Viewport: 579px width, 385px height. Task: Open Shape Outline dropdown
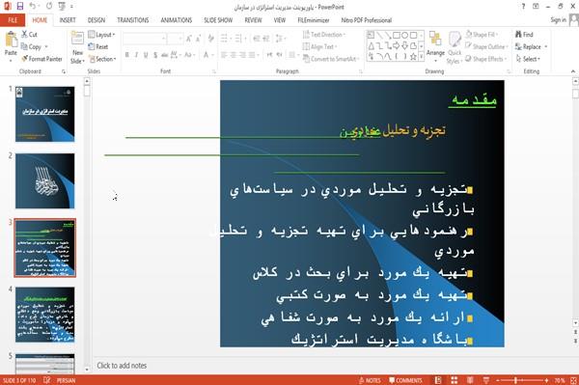coord(486,46)
